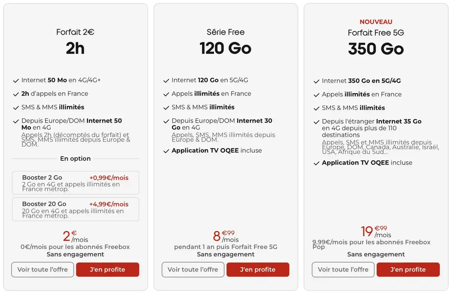450x295 pixels.
Task: Click the 8€99 /mois price on the 120 Go plan
Action: (225, 236)
